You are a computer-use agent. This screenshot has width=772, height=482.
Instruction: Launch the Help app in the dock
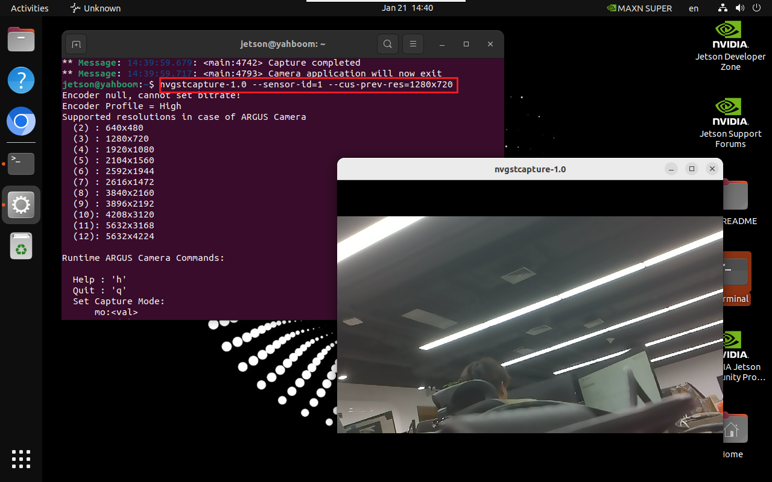21,80
